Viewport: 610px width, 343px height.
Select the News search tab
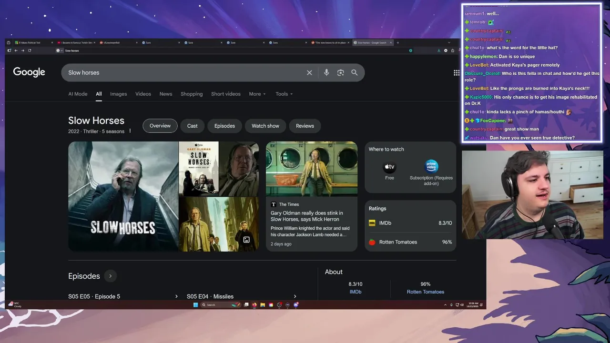click(x=166, y=94)
